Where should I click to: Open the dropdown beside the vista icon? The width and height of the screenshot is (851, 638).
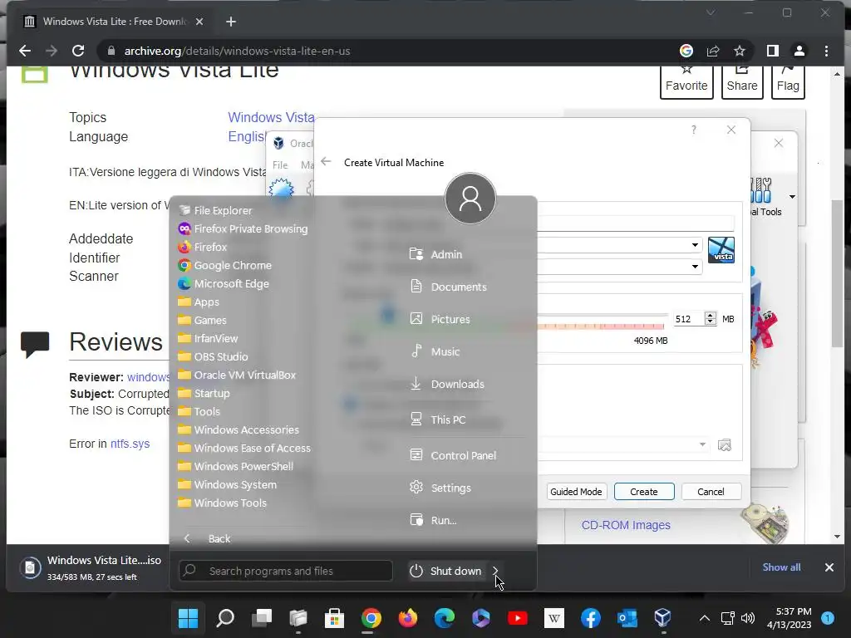coord(695,245)
